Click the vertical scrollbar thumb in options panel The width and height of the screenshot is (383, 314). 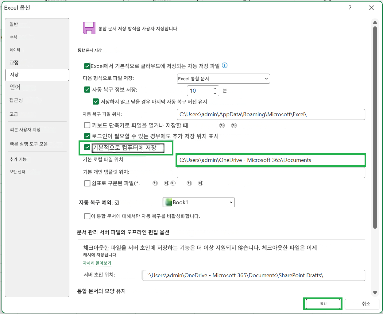point(375,127)
